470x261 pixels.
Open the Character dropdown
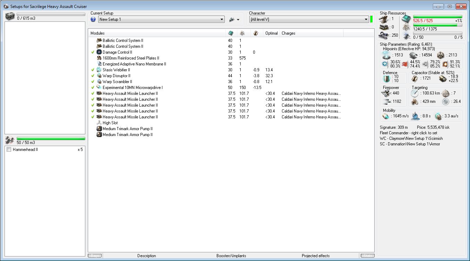click(309, 19)
